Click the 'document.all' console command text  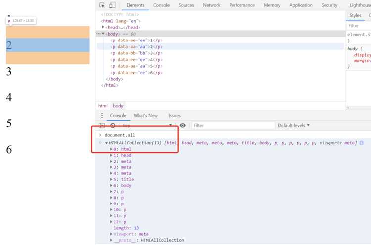click(x=120, y=135)
